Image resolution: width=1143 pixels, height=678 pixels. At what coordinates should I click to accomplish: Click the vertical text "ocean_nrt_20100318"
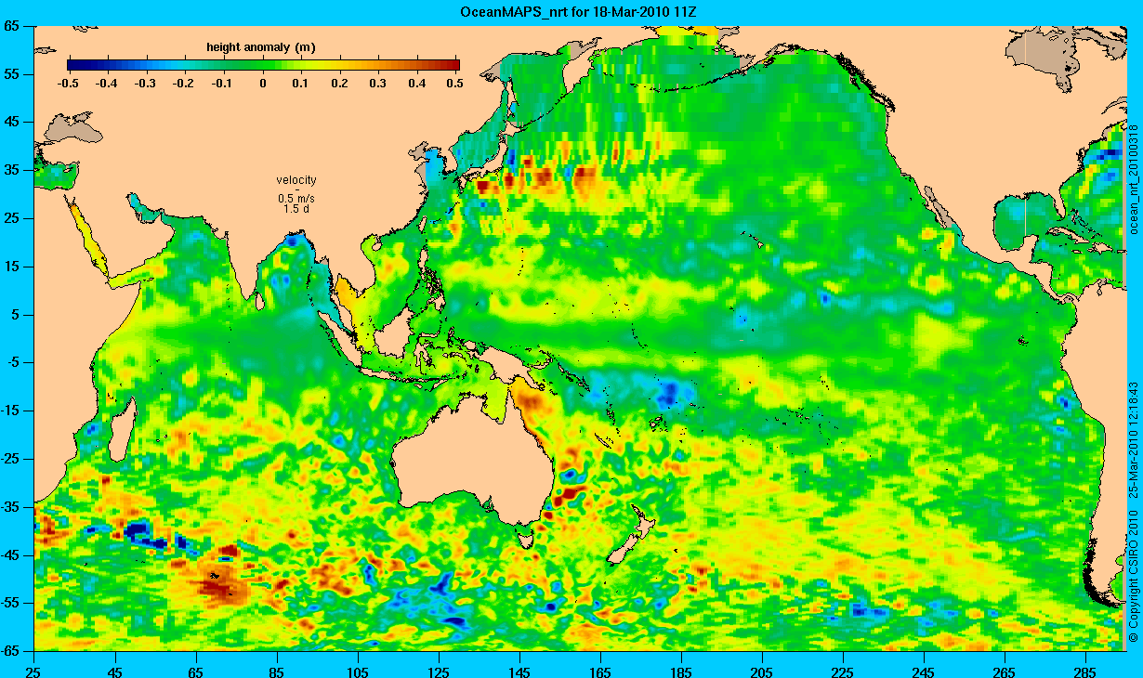pyautogui.click(x=1133, y=178)
